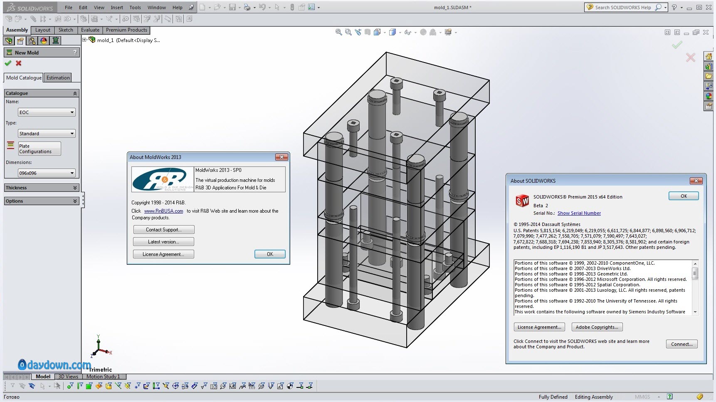Click the Filter Edges icon in selection filter toolbar
Viewport: 716px width, 402px height.
[79, 386]
